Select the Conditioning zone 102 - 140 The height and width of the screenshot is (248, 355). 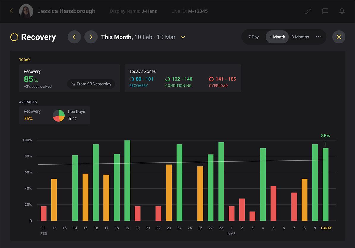point(179,79)
